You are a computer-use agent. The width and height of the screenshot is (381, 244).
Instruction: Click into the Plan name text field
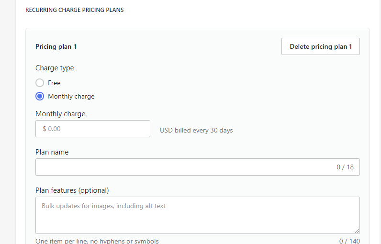[182, 167]
